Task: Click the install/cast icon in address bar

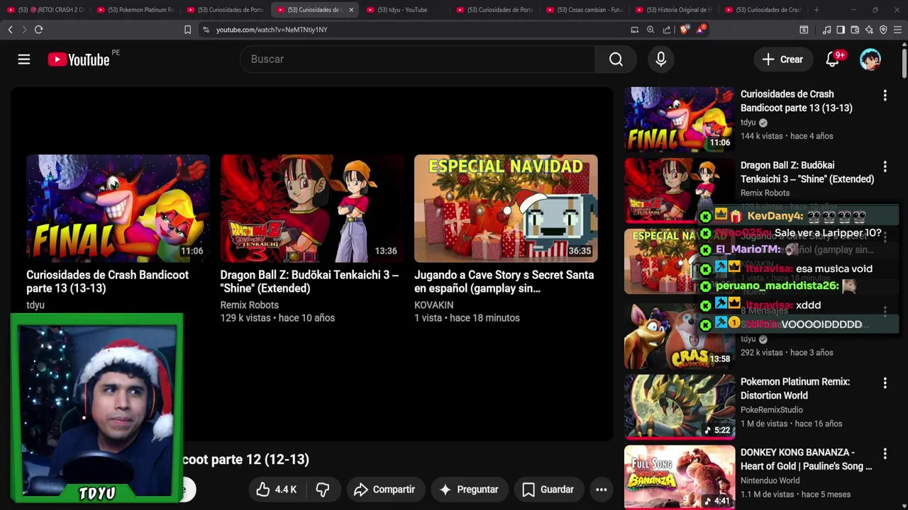Action: point(635,30)
